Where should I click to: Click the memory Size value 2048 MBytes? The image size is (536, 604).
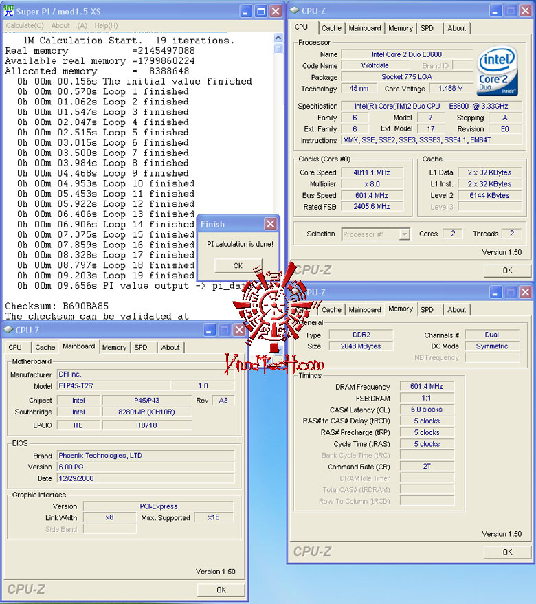pyautogui.click(x=361, y=346)
